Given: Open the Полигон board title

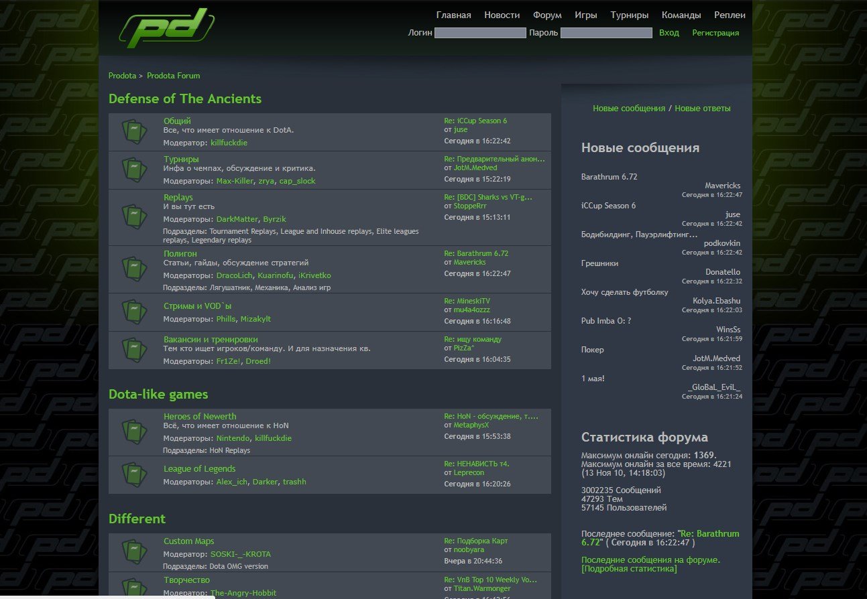Looking at the screenshot, I should tap(180, 254).
